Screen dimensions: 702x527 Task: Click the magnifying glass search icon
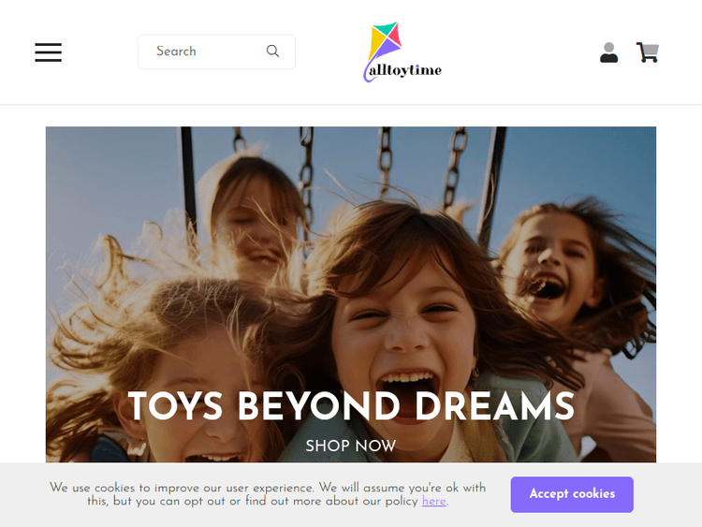[x=272, y=51]
